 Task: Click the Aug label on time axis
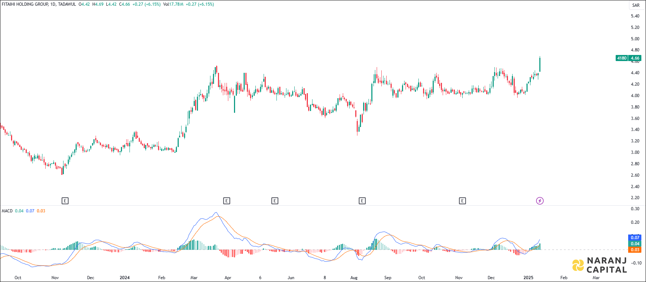354,278
